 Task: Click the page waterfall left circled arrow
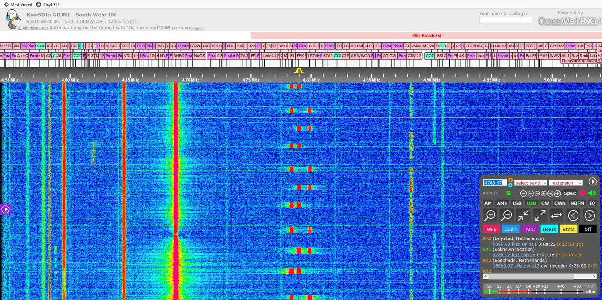point(573,215)
